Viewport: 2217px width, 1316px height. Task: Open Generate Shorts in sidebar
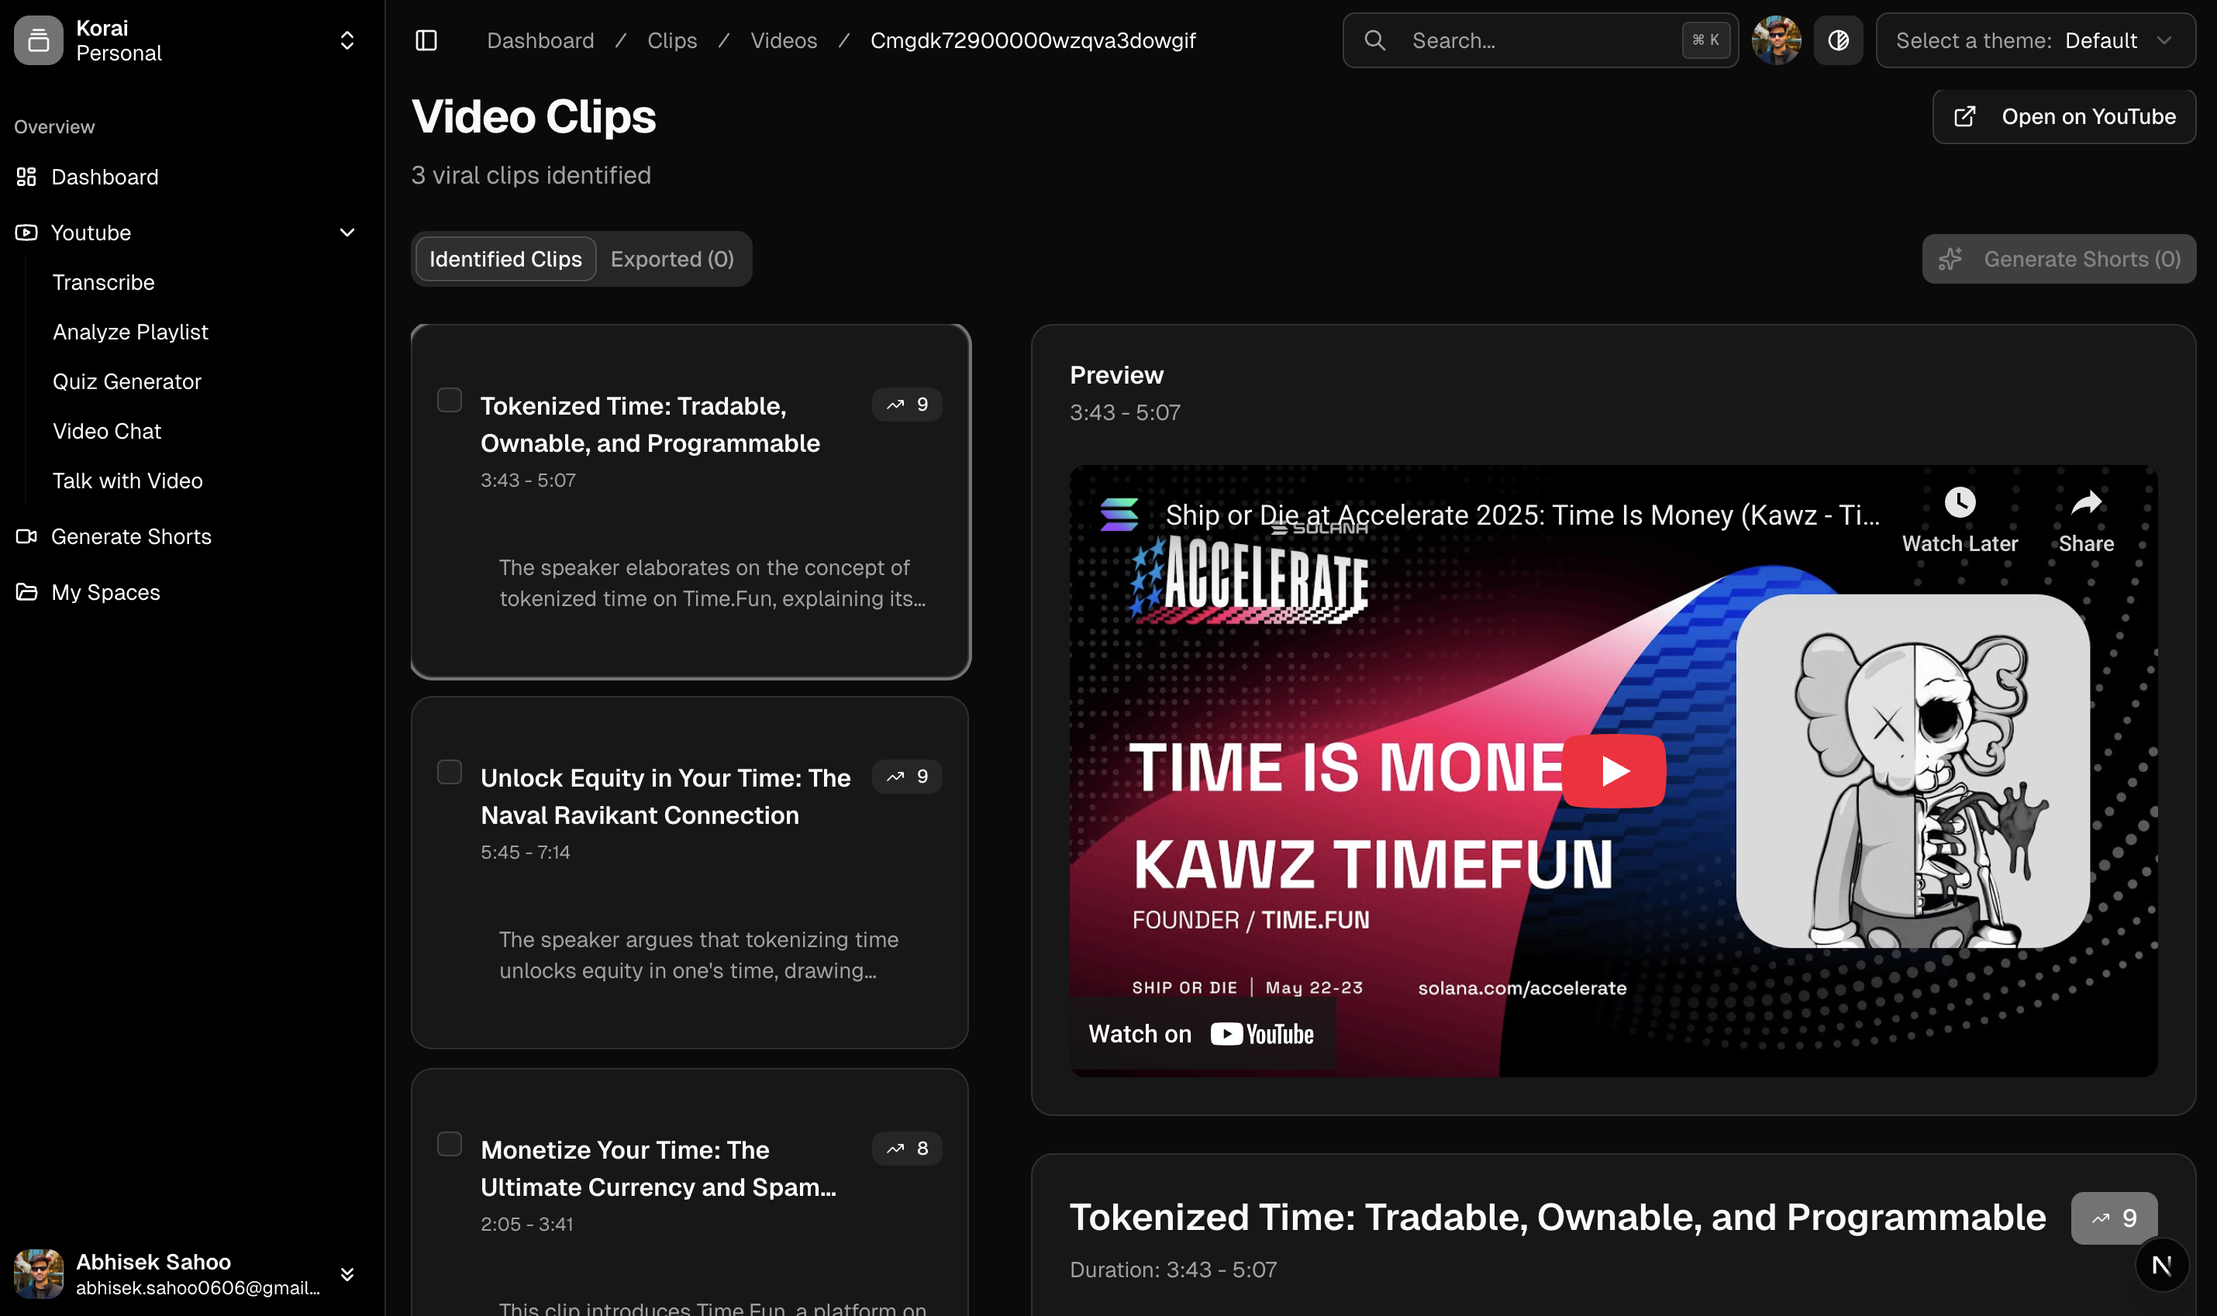130,536
